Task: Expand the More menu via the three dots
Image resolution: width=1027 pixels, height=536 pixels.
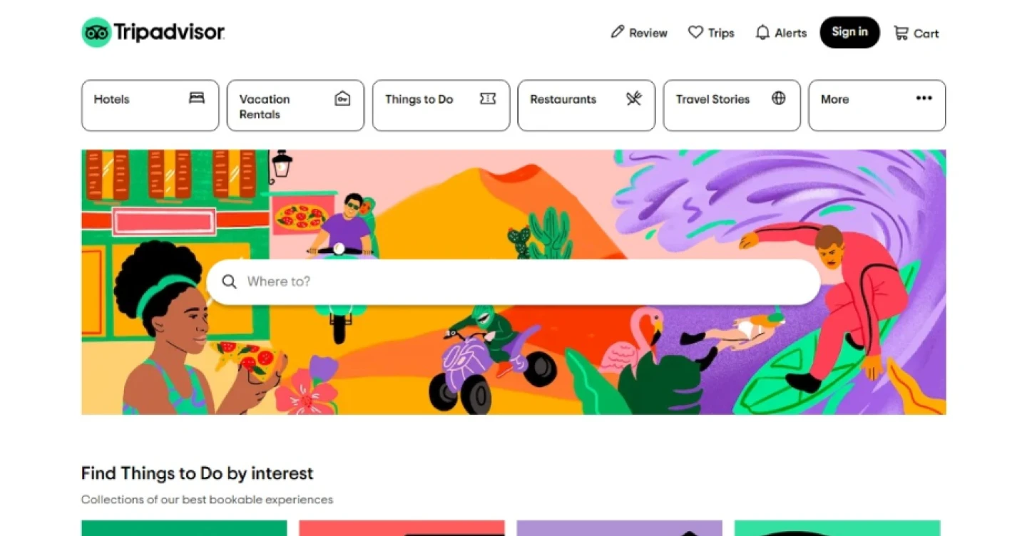Action: pos(924,98)
